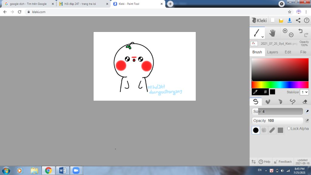Show hidden system tray icons
The image size is (311, 175).
coord(266,171)
